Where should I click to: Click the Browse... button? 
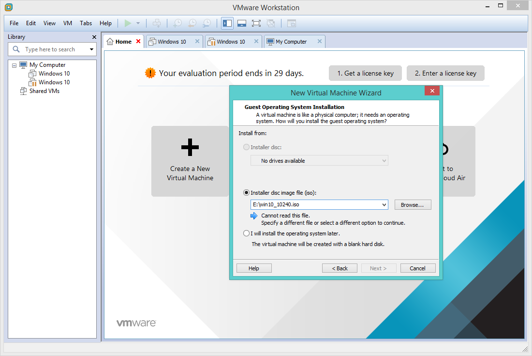(413, 205)
